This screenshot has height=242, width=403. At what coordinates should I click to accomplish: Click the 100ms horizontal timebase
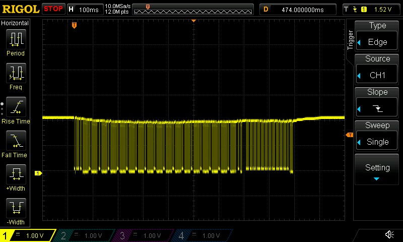85,9
